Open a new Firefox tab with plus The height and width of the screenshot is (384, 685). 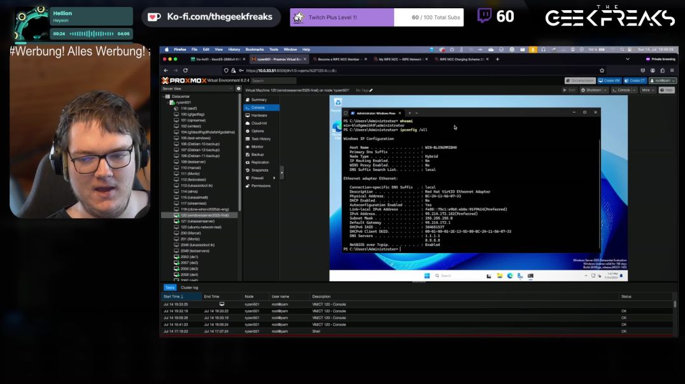pos(497,59)
